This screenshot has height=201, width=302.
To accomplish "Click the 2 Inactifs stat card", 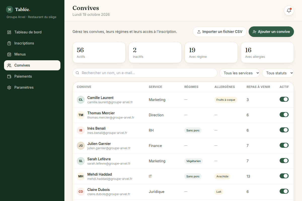I will (x=155, y=53).
